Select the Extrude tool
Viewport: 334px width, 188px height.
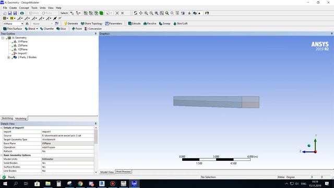(x=135, y=23)
